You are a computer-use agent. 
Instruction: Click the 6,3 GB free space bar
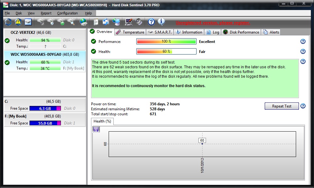[45, 108]
